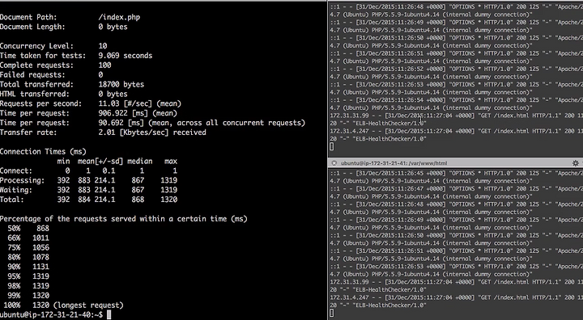Select the complete requests value 100
This screenshot has height=320, width=583.
[104, 65]
